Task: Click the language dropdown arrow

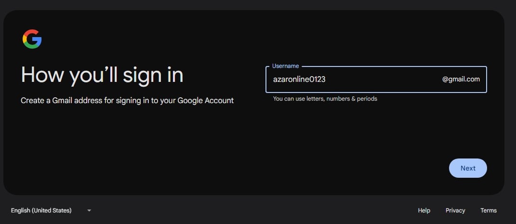Action: point(89,211)
